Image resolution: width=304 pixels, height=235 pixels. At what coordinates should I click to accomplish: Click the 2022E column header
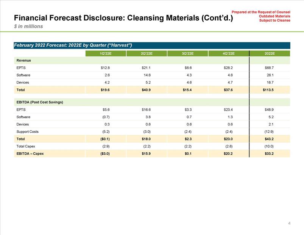(x=270, y=53)
